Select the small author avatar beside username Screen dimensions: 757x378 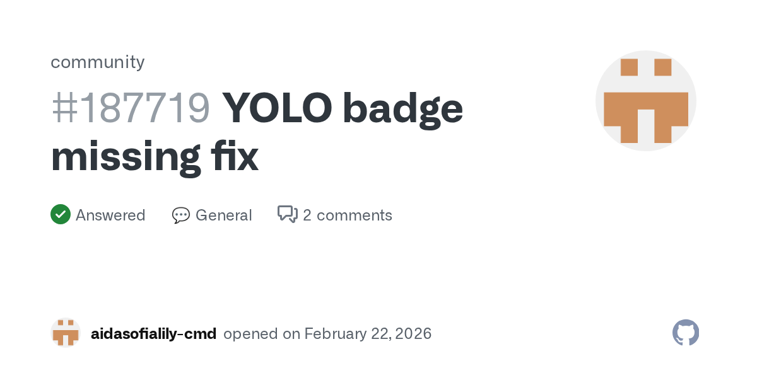[x=66, y=333]
